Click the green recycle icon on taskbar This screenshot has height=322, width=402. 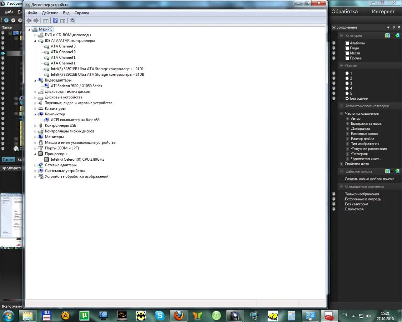point(216,315)
